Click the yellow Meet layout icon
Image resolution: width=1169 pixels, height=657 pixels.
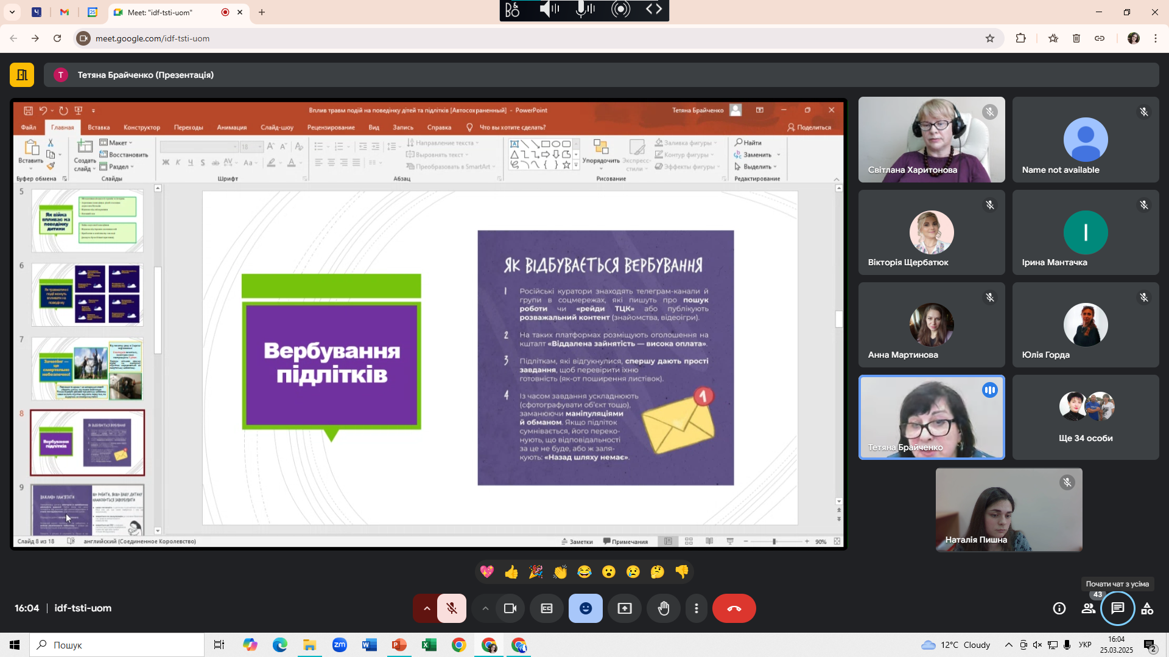[x=22, y=75]
